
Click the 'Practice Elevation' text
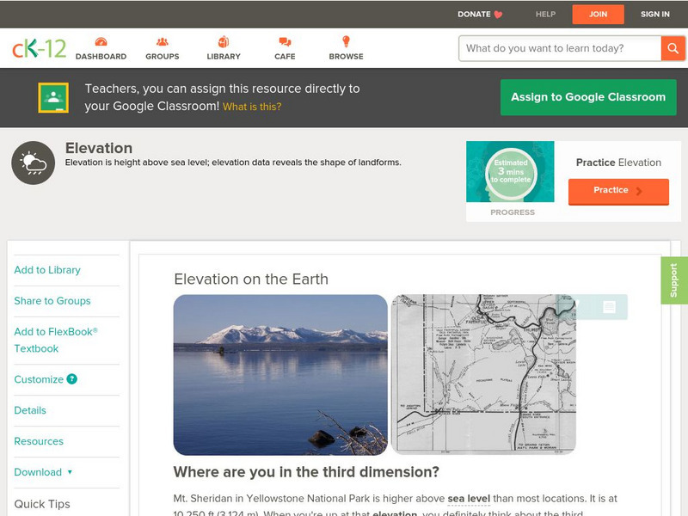click(618, 163)
